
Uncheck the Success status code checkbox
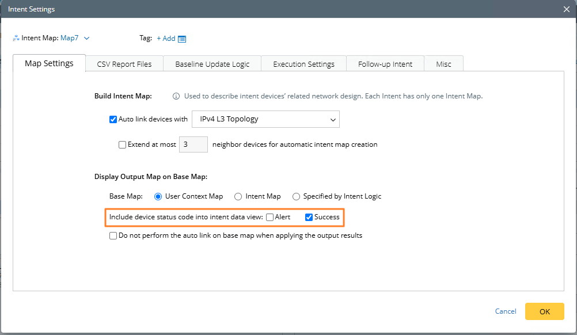tap(309, 218)
